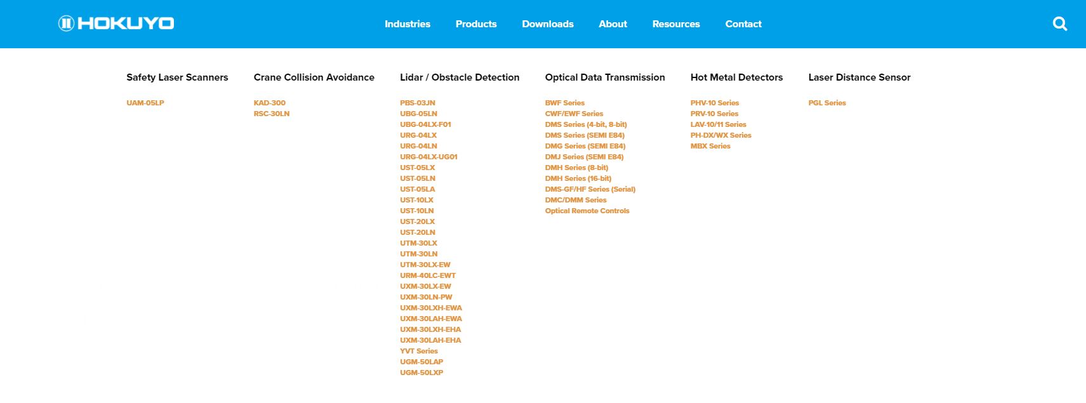Screen dimensions: 1086x403
Task: Open DMH Series (16-bit) link
Action: pos(578,178)
